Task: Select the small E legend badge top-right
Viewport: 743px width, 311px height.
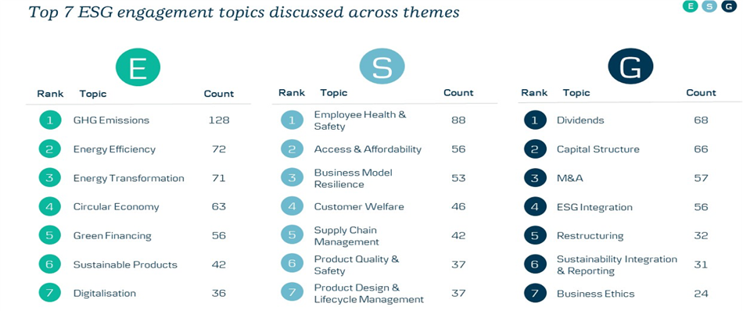Action: pyautogui.click(x=691, y=6)
